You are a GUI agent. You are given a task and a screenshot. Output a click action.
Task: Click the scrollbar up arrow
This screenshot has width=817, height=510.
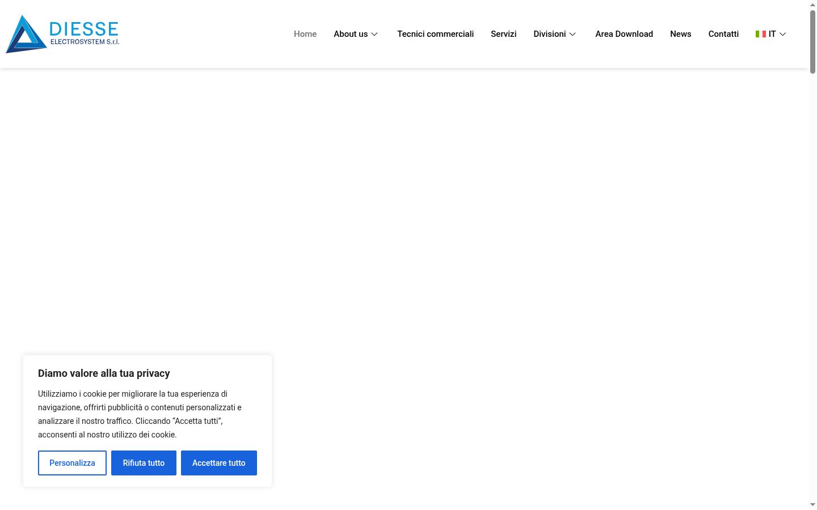pos(812,5)
